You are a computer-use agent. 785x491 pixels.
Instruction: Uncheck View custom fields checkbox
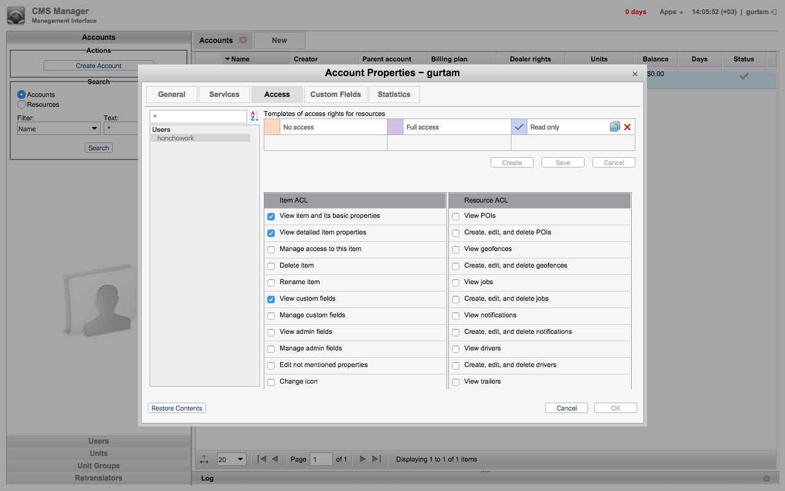pyautogui.click(x=271, y=299)
